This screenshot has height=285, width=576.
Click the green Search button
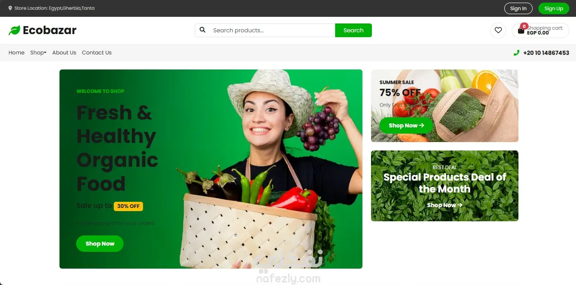tap(353, 30)
